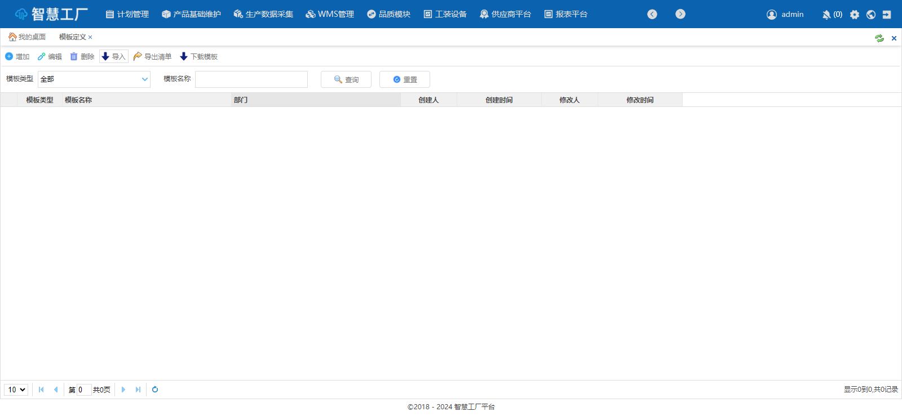Open the WMS管理 menu

(x=330, y=14)
